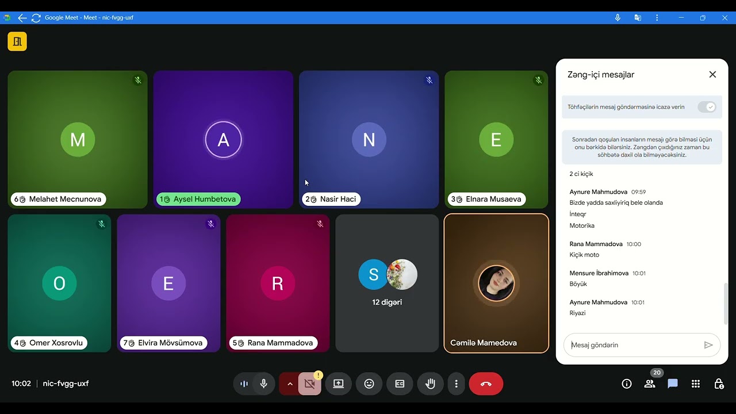Click muted mic icon on Nasir's tile
The width and height of the screenshot is (736, 414).
[430, 80]
